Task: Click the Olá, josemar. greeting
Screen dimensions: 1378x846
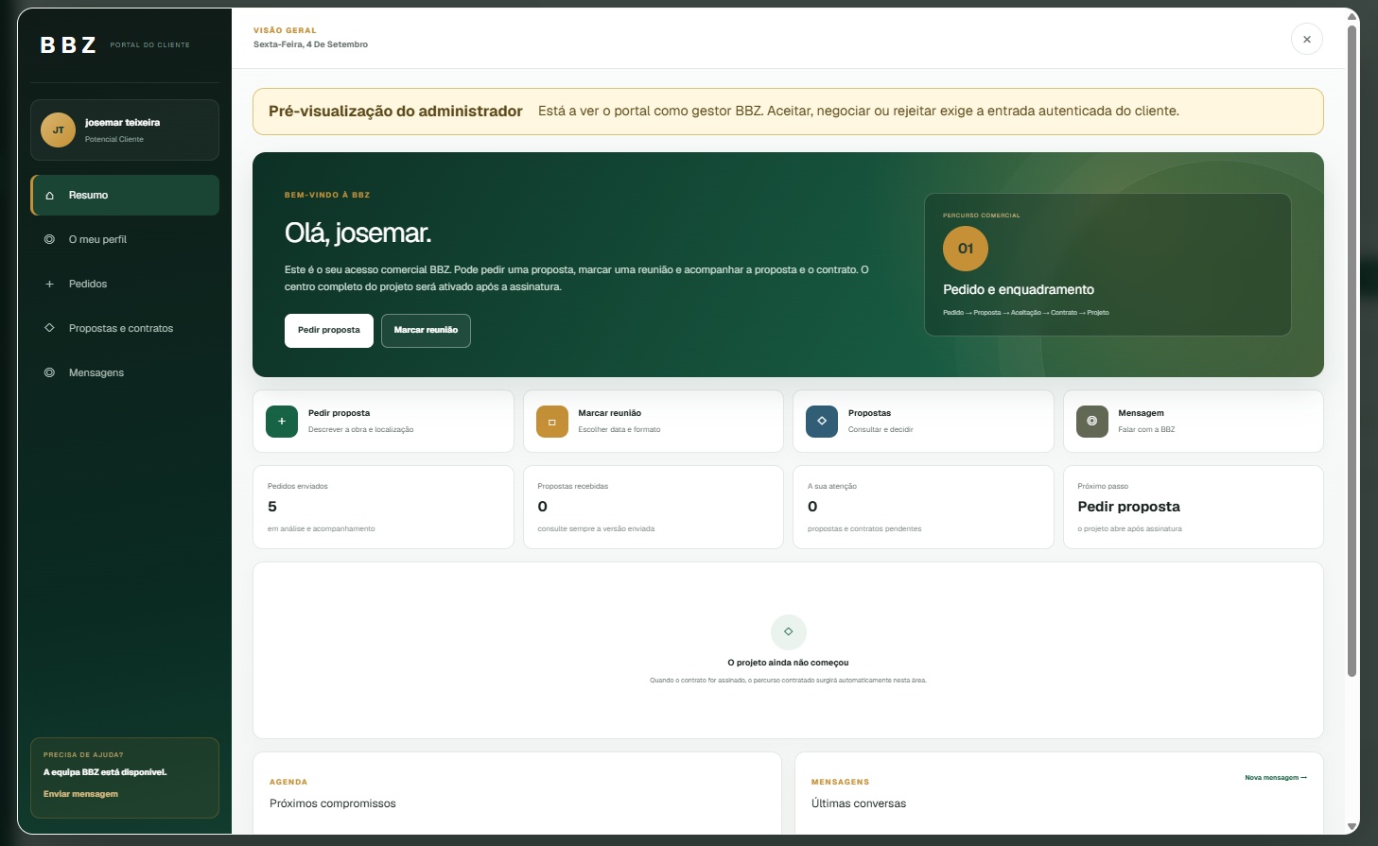Action: coord(358,233)
